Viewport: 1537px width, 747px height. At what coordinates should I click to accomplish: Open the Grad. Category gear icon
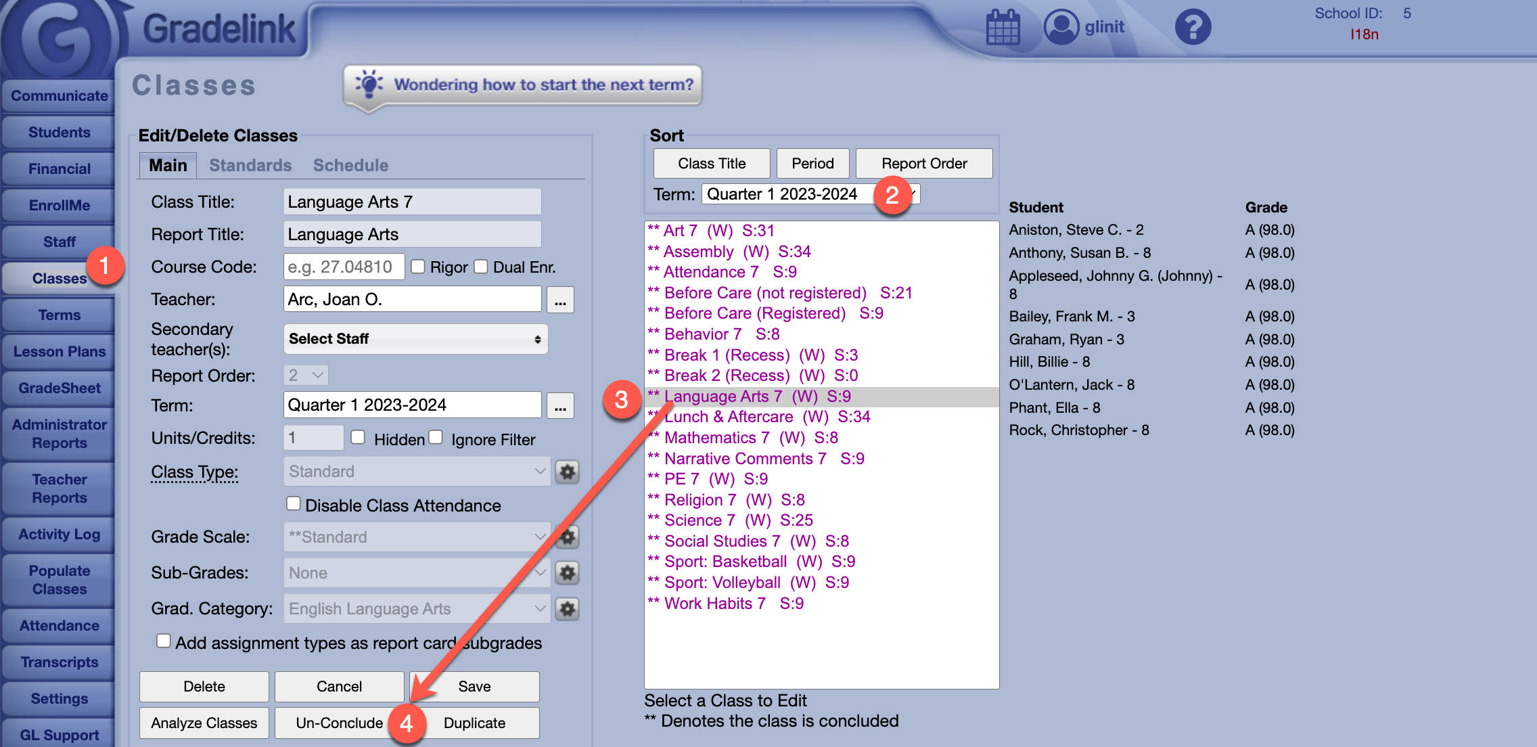[x=567, y=608]
